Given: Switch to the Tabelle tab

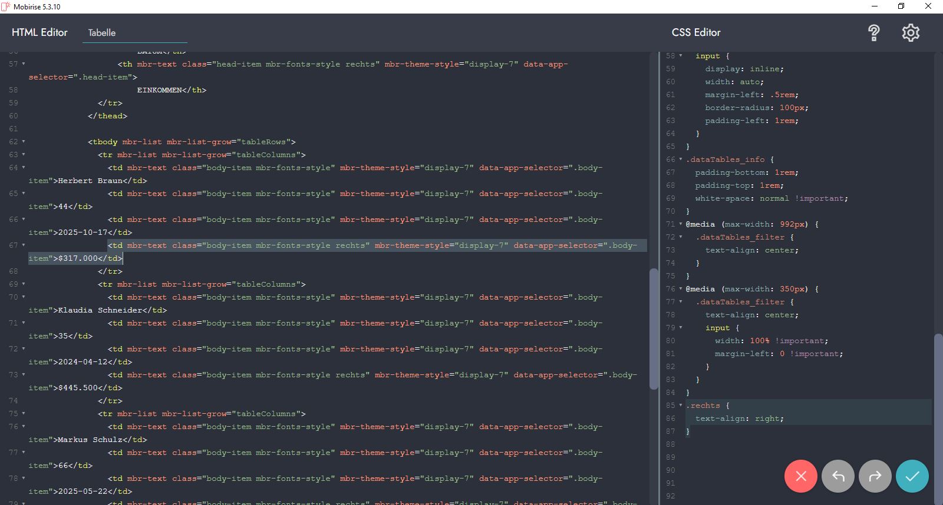Looking at the screenshot, I should point(102,33).
